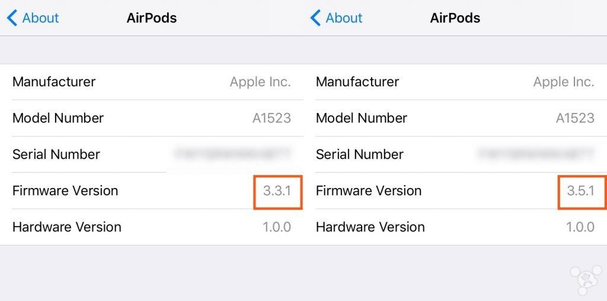Open the About link in the right panel
The width and height of the screenshot is (607, 301).
click(344, 18)
